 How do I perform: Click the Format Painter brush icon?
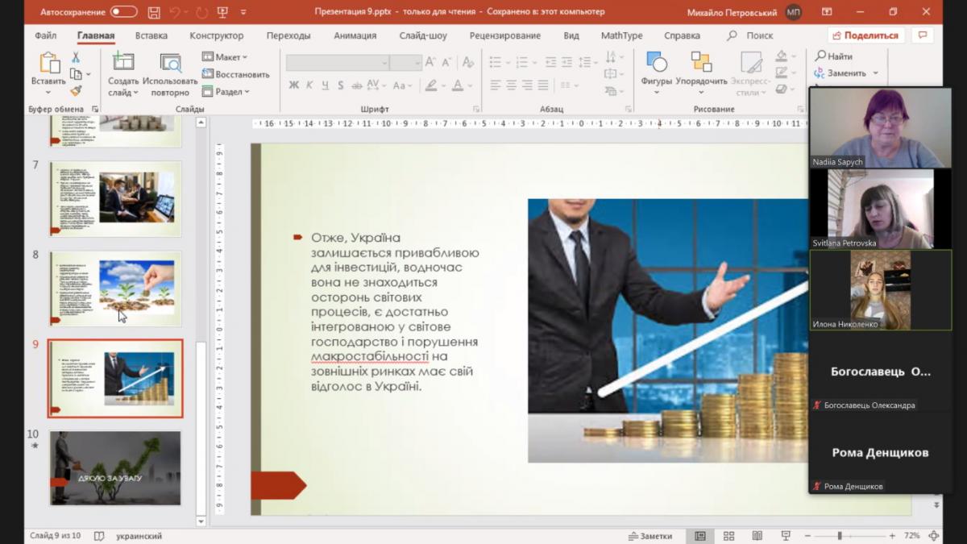click(x=76, y=91)
